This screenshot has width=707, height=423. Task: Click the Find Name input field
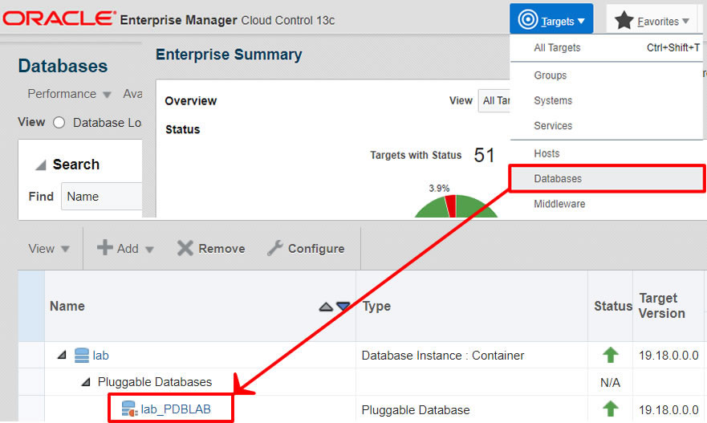pos(102,196)
